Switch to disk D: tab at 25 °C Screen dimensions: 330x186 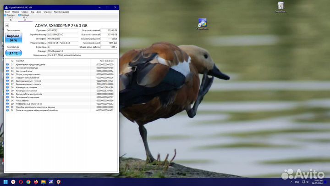coord(11,17)
